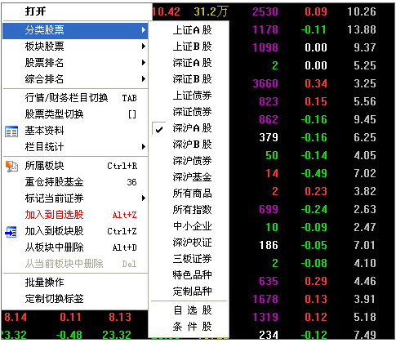Expand the 分类股票 submenu arrow
The height and width of the screenshot is (343, 396).
tap(144, 30)
